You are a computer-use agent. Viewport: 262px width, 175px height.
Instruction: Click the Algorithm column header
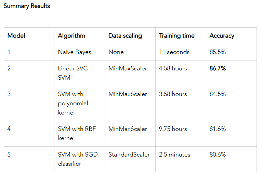[71, 36]
